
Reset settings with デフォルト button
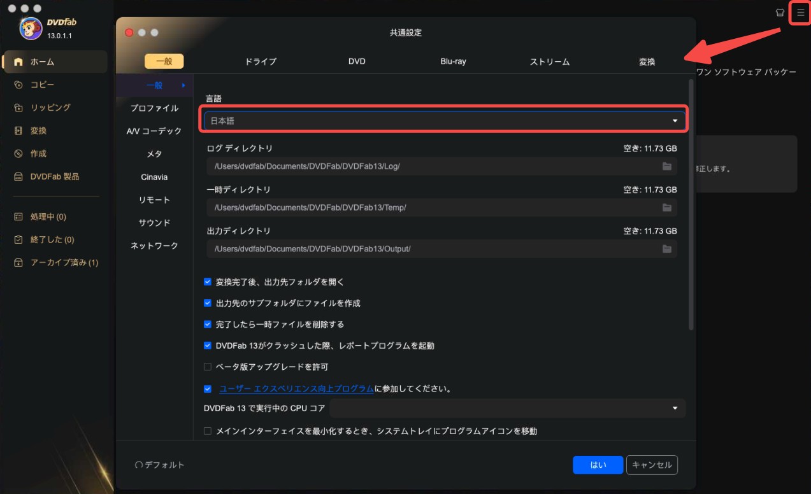[x=160, y=465]
